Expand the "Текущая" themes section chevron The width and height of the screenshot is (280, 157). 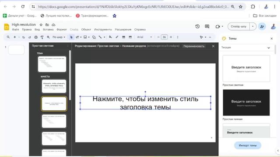point(269,48)
